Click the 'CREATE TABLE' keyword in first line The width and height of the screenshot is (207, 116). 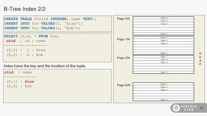tap(18, 19)
